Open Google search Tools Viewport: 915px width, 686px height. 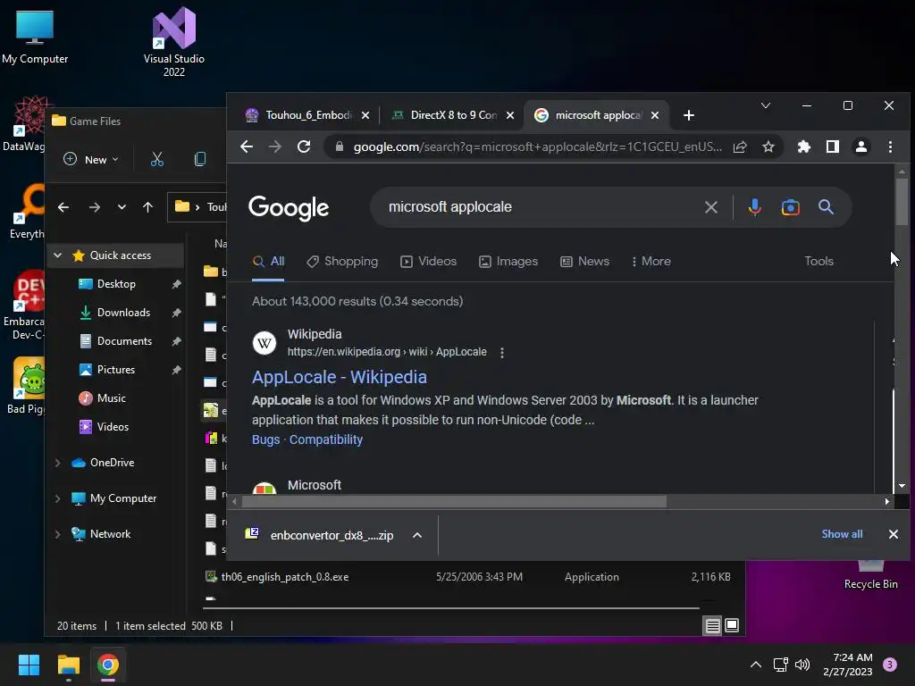point(818,262)
